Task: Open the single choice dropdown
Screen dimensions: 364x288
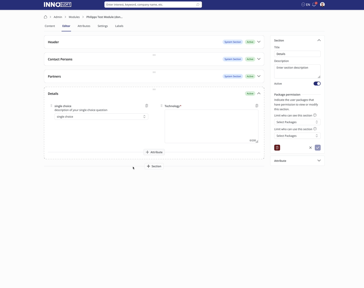Action: point(101,117)
